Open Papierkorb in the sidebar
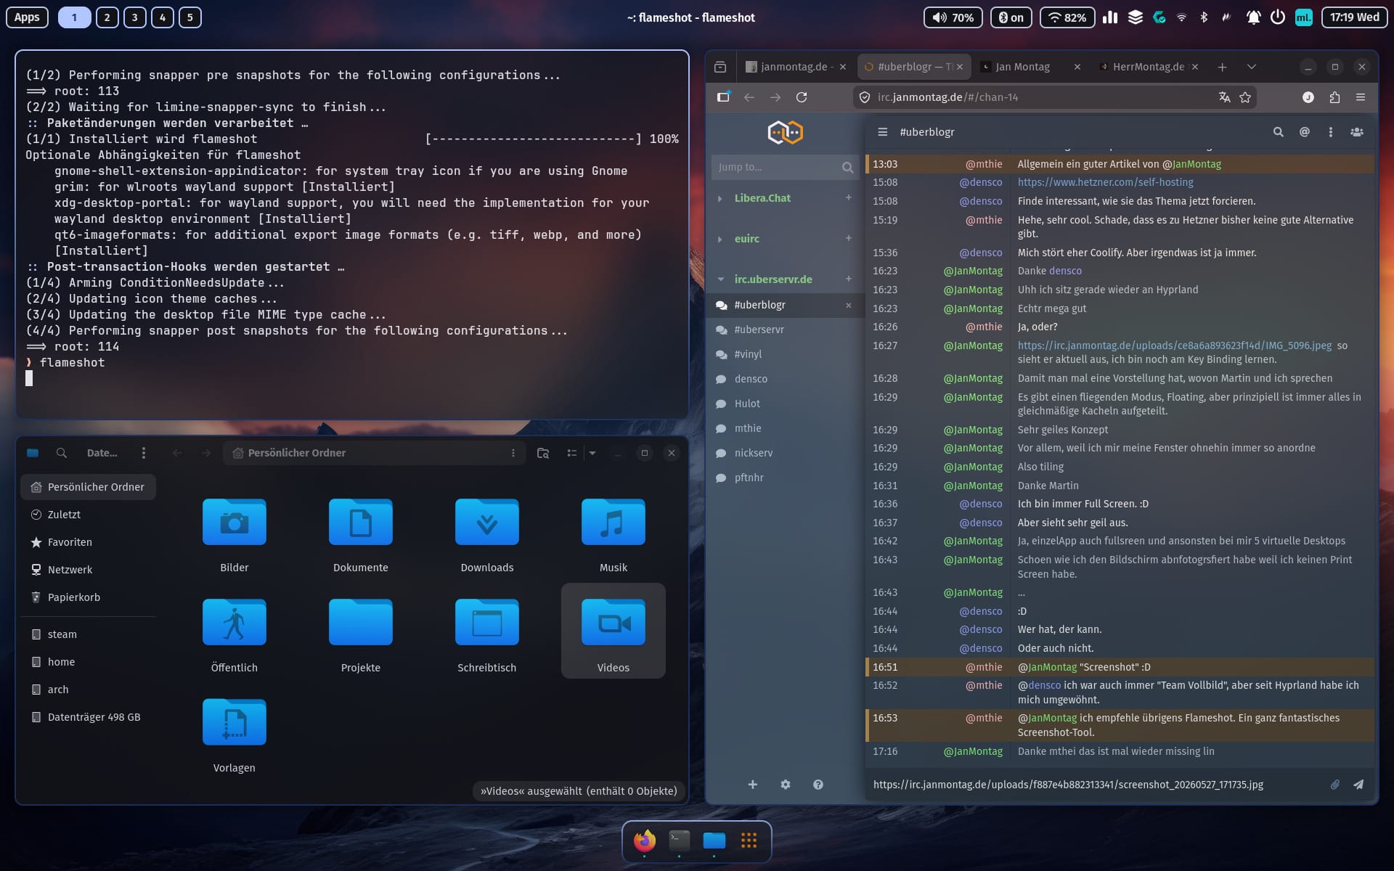Image resolution: width=1394 pixels, height=871 pixels. (89, 597)
